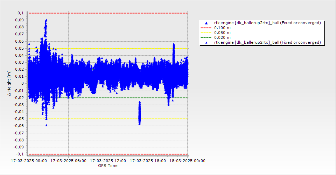Click the '17-03-2025 18:00' time axis label
336x175 pixels.
click(148, 161)
